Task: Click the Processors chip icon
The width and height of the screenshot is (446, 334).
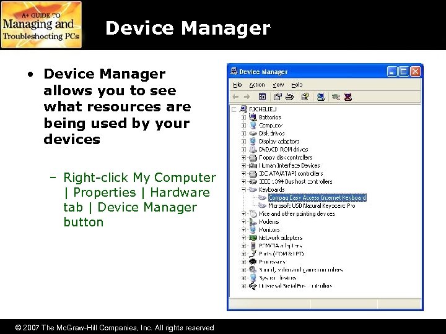Action: pos(253,262)
